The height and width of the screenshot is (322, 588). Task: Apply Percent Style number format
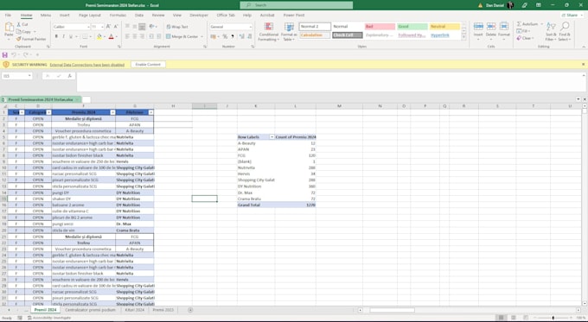point(225,36)
